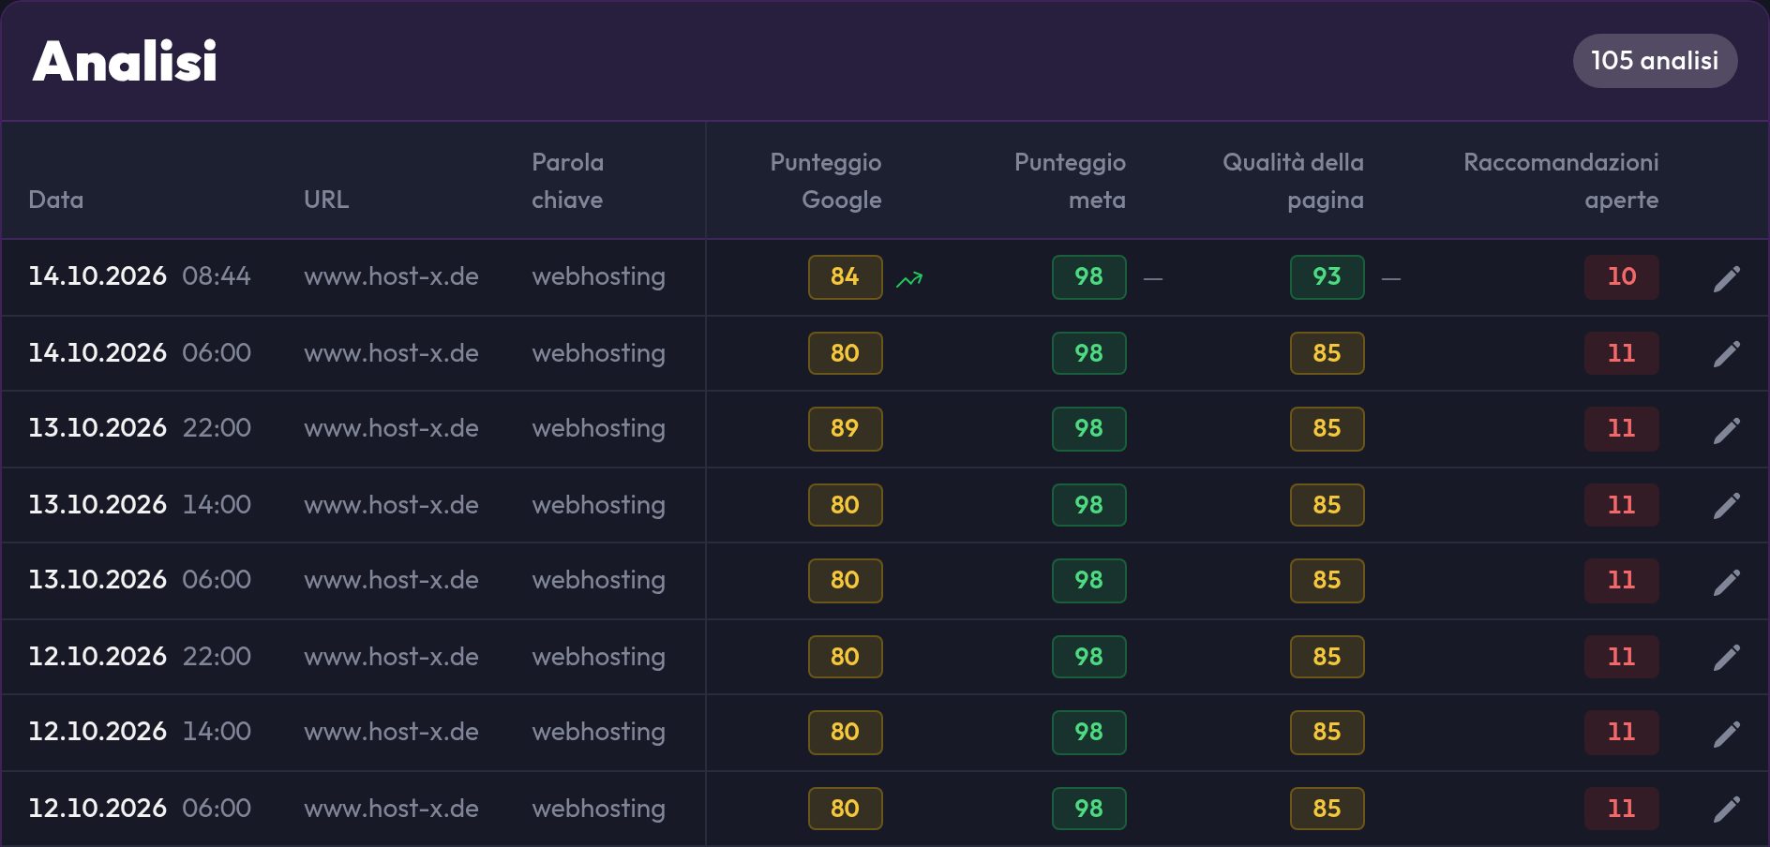Click the Raccomandazioni aperte column header

point(1561,181)
